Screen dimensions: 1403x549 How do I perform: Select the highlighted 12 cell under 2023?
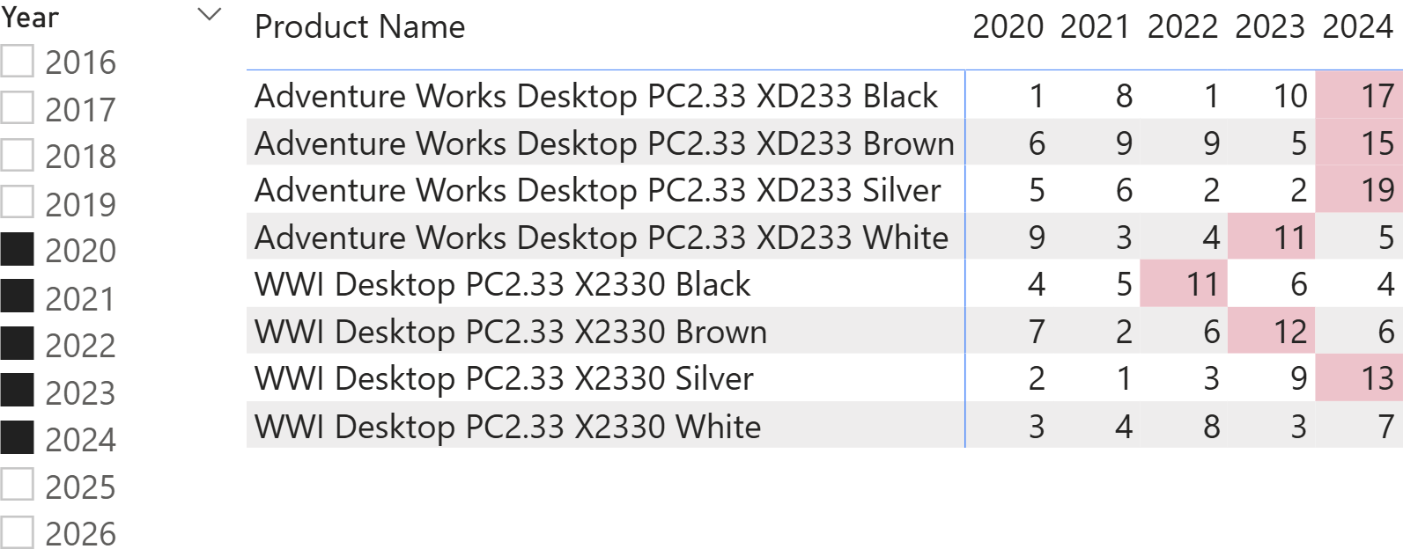1289,332
